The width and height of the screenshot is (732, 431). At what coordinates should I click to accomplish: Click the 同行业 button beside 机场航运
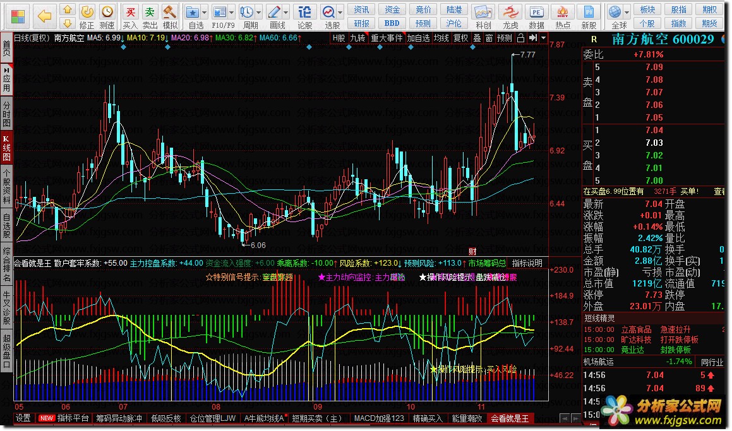(712, 362)
